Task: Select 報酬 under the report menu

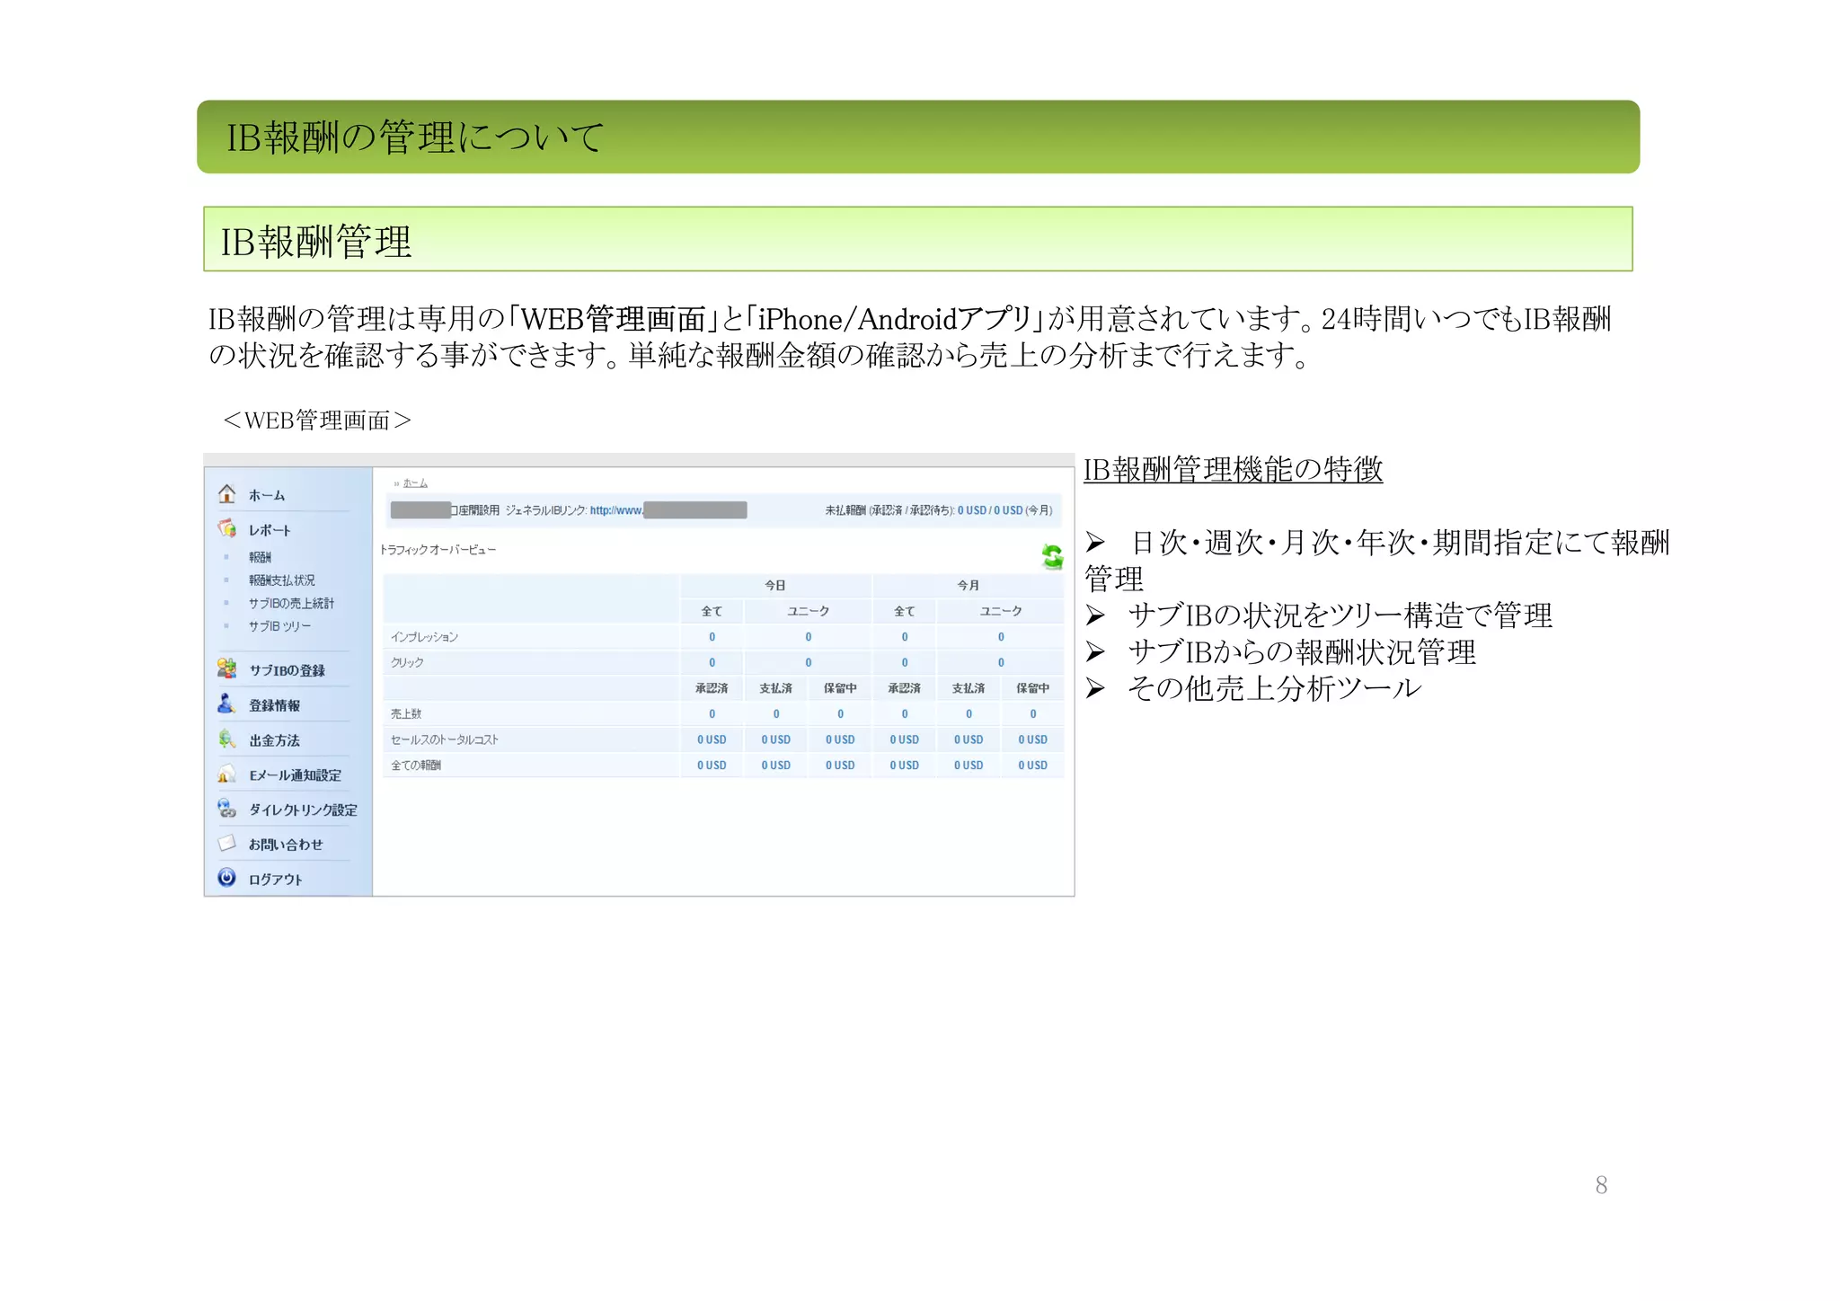Action: (260, 557)
